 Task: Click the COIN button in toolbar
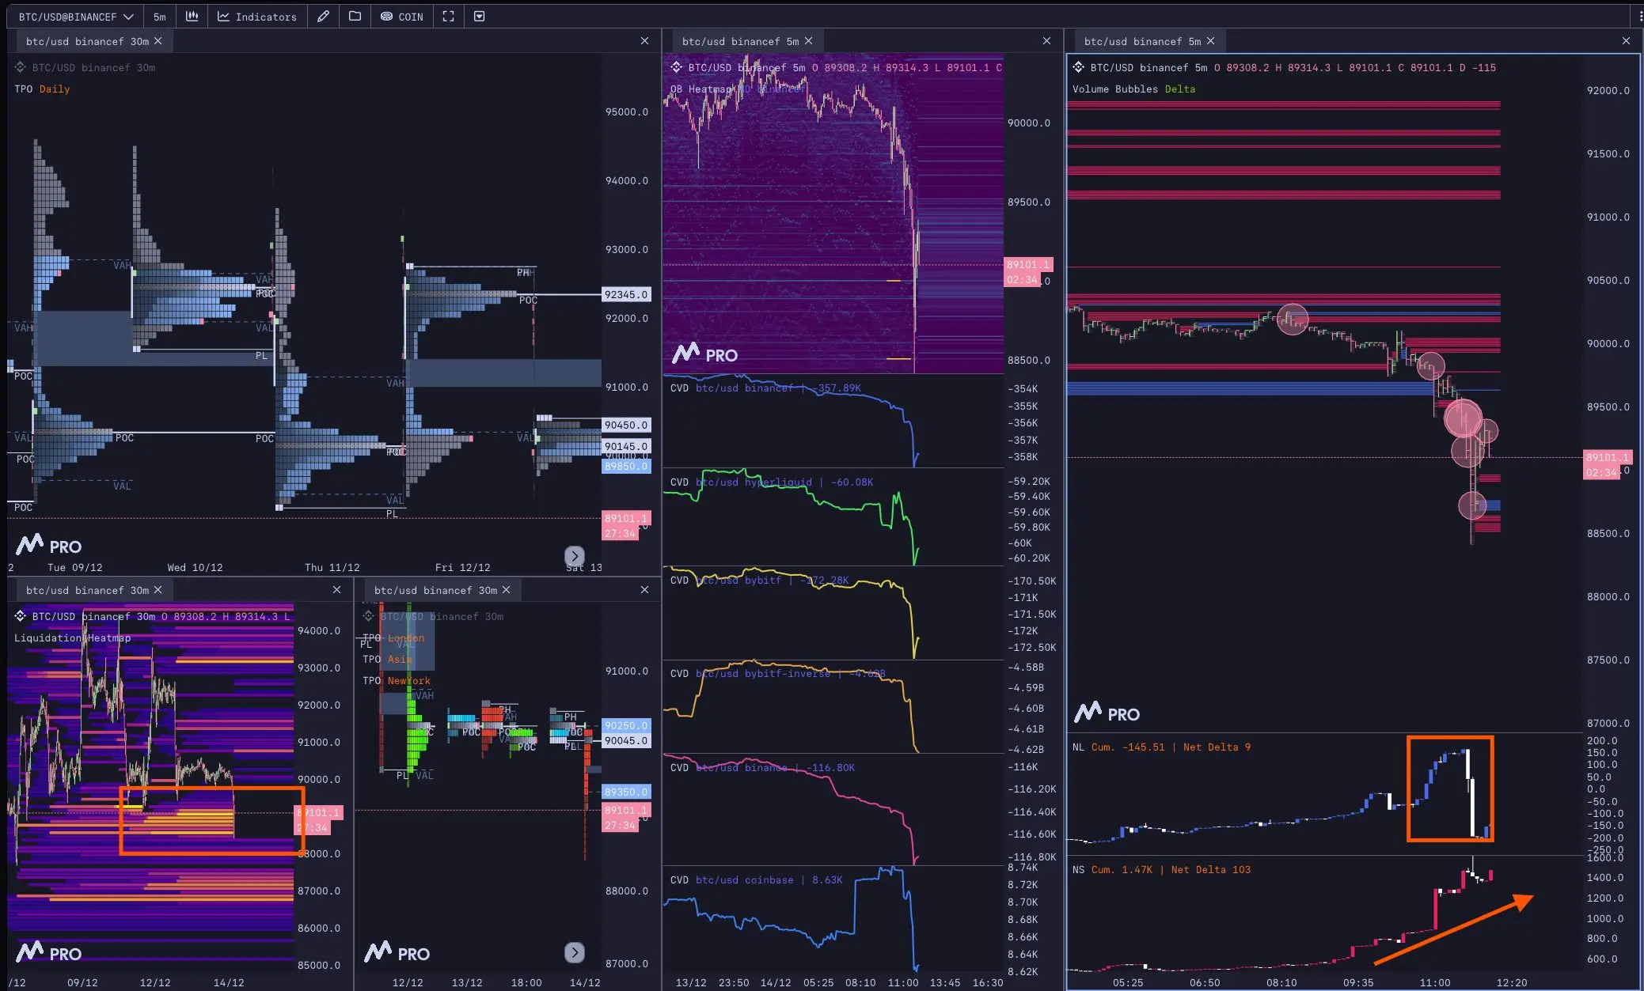pos(402,17)
